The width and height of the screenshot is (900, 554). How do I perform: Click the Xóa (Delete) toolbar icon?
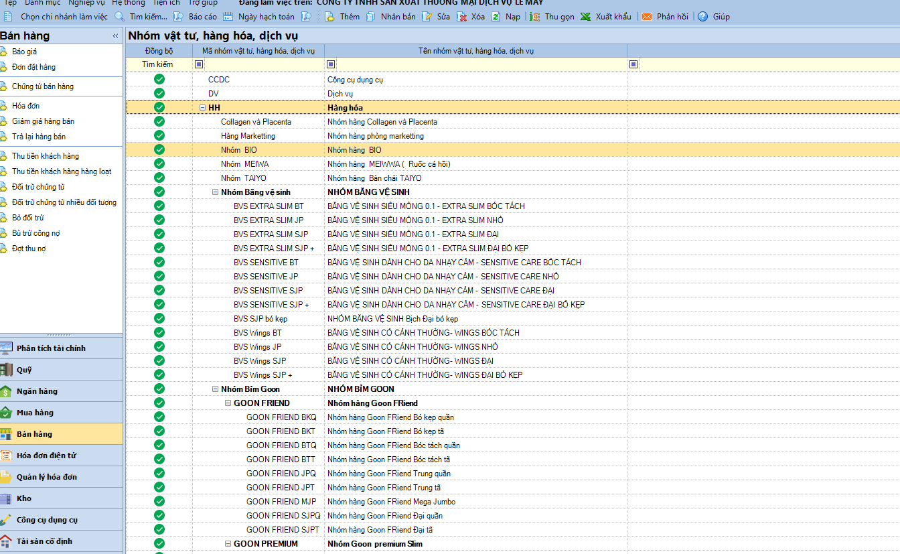(461, 17)
